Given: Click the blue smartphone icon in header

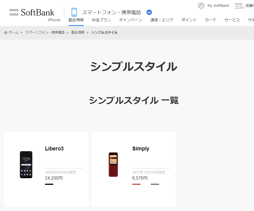Looking at the screenshot, I should tap(74, 12).
